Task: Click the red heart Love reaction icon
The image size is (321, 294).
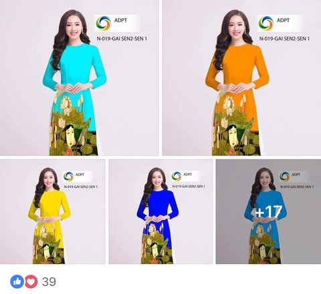Action: pyautogui.click(x=31, y=281)
